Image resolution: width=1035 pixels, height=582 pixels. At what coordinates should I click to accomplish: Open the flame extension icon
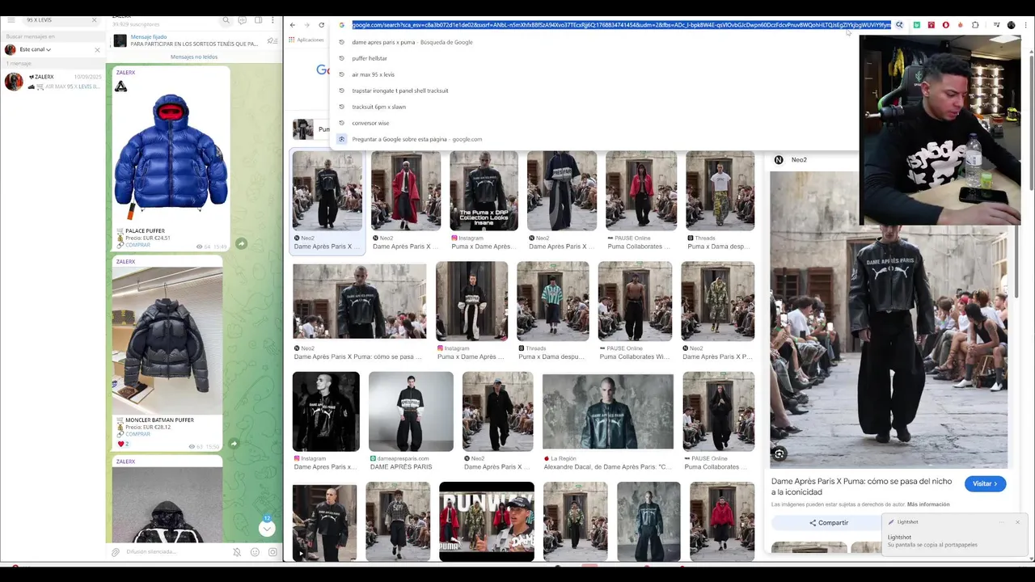[x=961, y=25]
